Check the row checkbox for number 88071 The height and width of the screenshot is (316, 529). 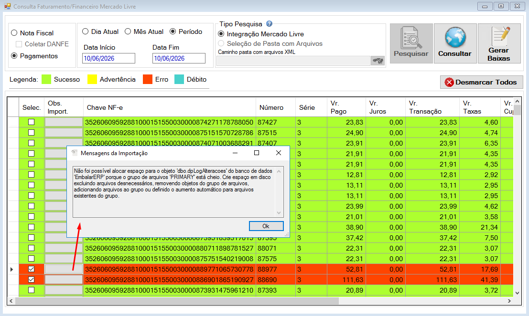[32, 248]
